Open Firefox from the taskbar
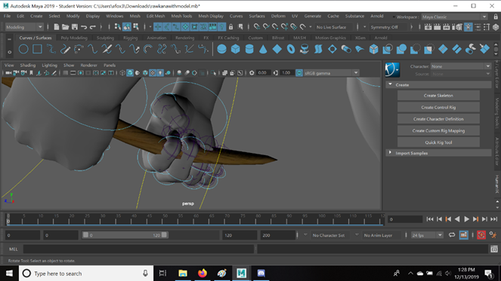 pos(203,273)
